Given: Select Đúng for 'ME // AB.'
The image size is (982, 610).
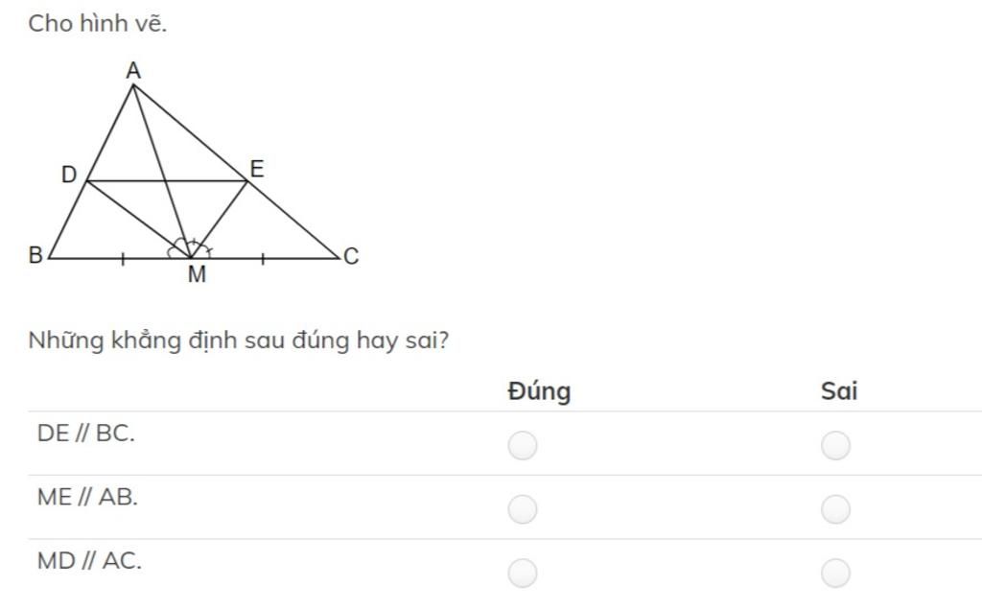Looking at the screenshot, I should tap(523, 509).
